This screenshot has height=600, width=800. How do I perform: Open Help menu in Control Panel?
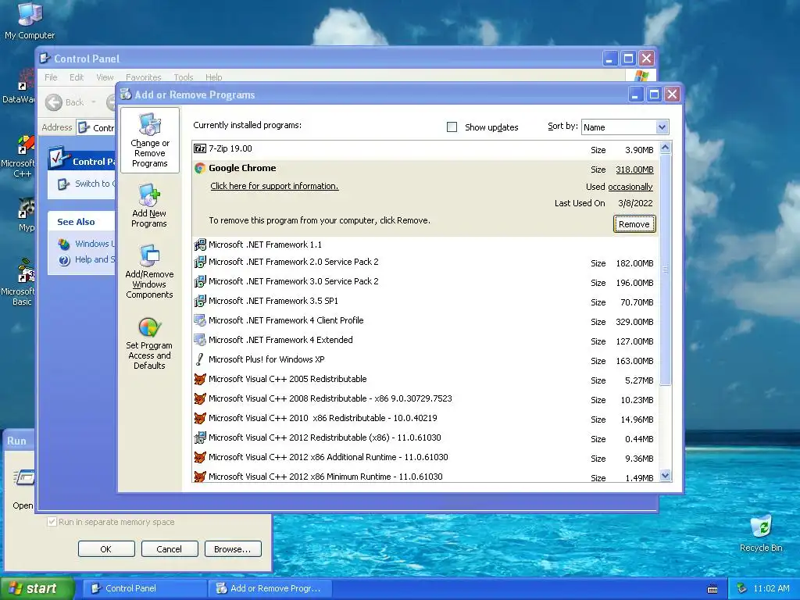[x=214, y=77]
